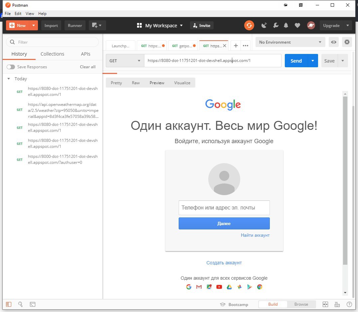Open help question mark icon
Viewport: 358px width, 312px height.
click(x=349, y=304)
